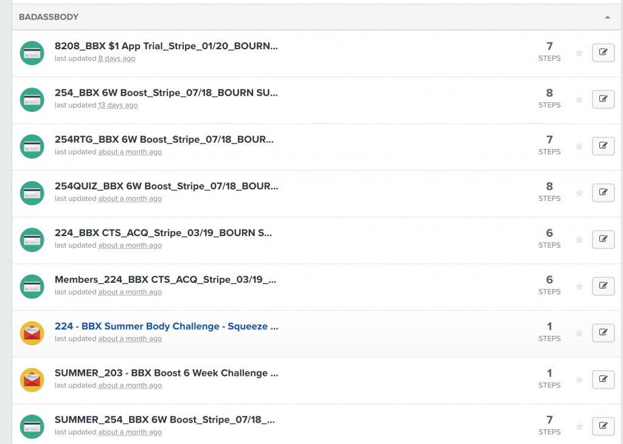Click '1 STEPS' count for SUMMER_203 funnel
Image resolution: width=623 pixels, height=444 pixels.
tap(549, 379)
